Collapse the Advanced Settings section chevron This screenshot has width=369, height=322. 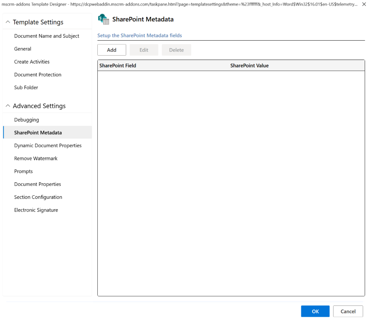8,106
